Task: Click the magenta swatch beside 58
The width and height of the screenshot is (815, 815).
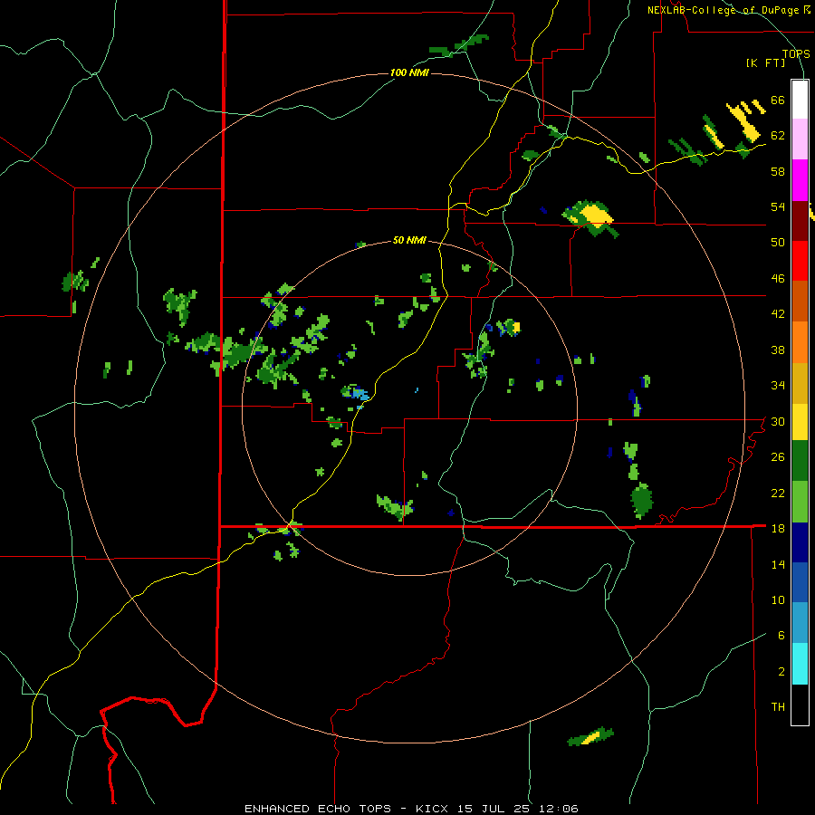Action: 800,180
